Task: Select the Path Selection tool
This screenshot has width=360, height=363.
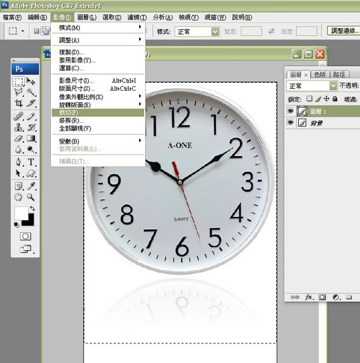Action: tap(19, 173)
